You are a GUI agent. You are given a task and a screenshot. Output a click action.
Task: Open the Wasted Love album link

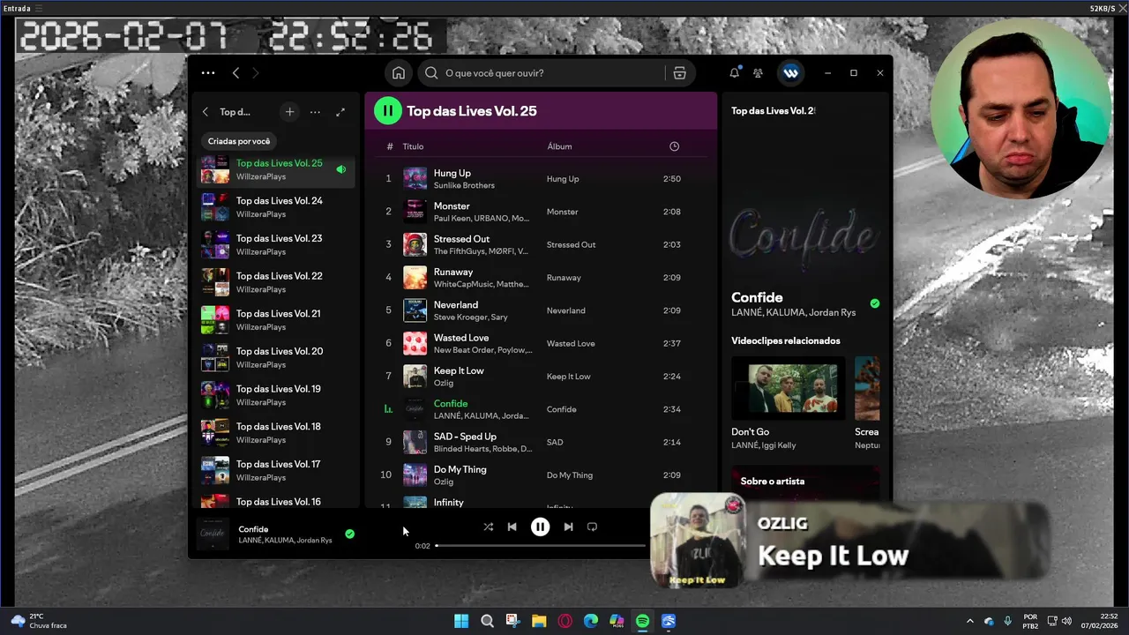(571, 344)
